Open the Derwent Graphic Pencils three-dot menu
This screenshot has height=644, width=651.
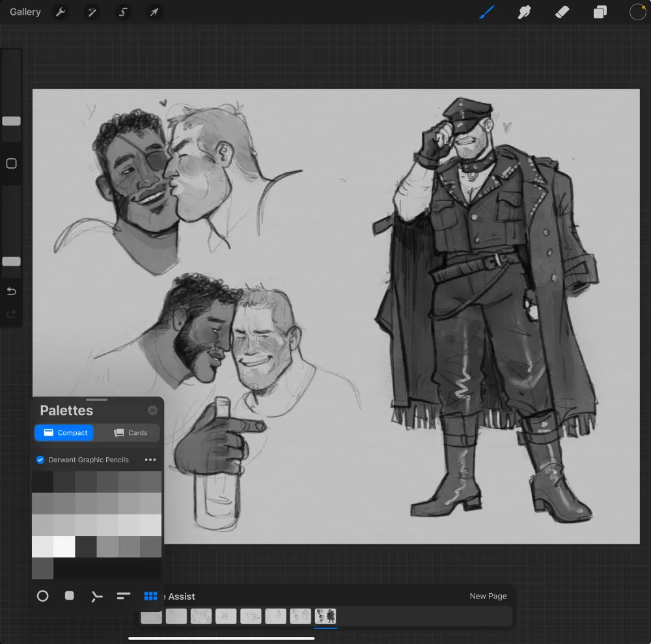(x=150, y=460)
